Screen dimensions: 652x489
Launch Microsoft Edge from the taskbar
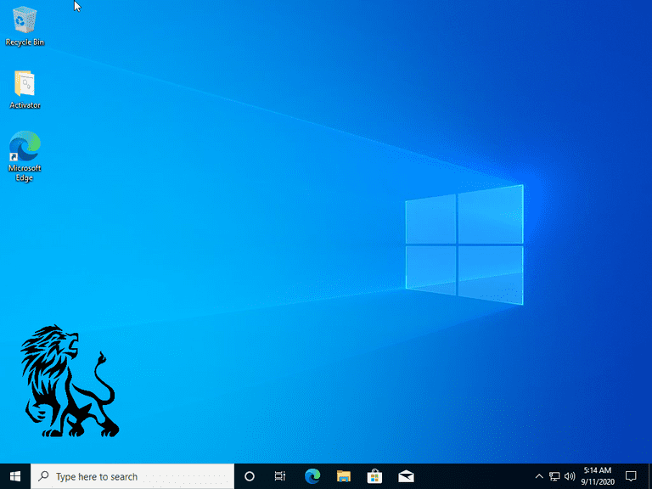tap(312, 476)
